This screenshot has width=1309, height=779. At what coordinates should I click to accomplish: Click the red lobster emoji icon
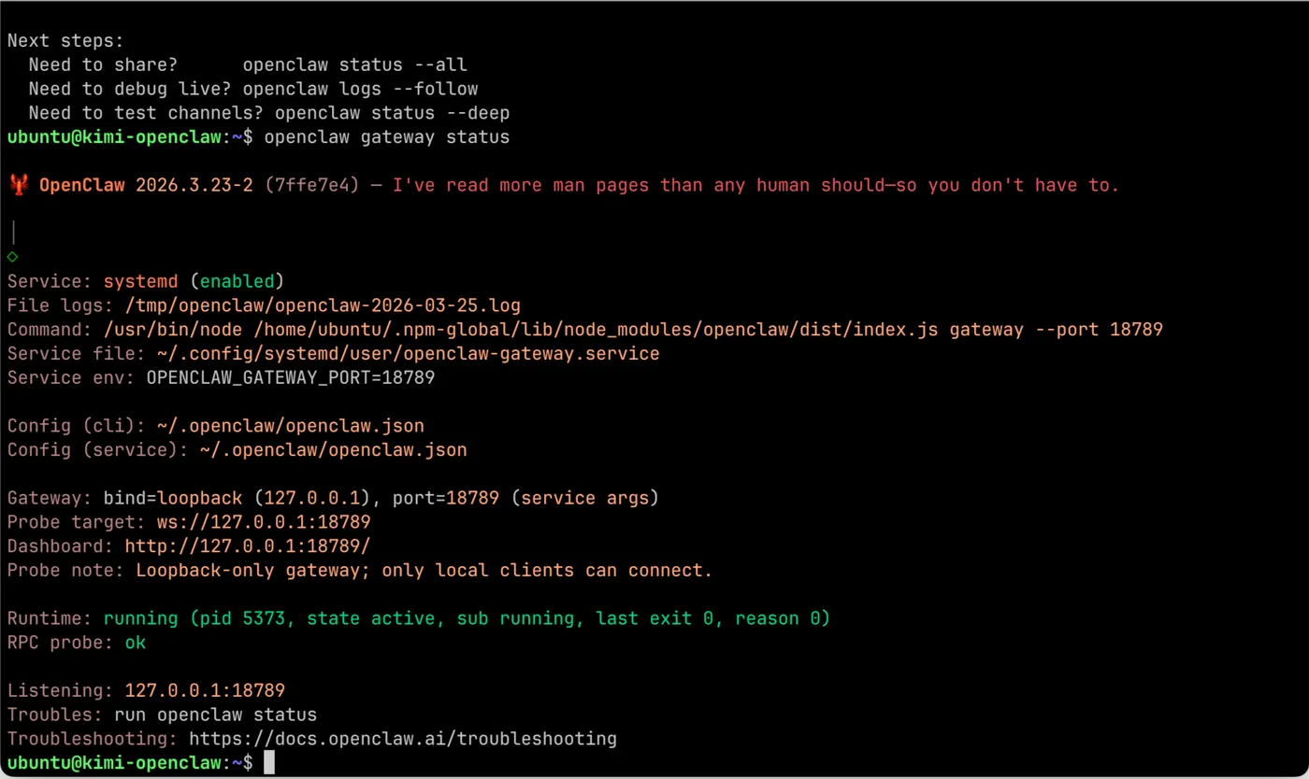(18, 185)
